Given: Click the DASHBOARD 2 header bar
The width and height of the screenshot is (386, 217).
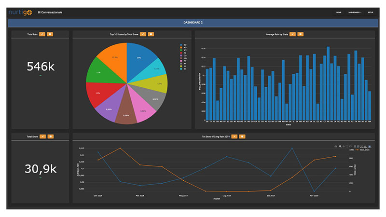Looking at the screenshot, I should (193, 23).
